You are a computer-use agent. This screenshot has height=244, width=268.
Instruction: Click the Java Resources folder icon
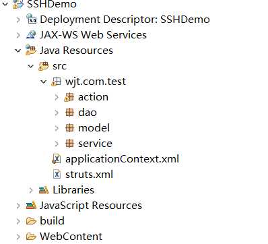[x=31, y=50]
